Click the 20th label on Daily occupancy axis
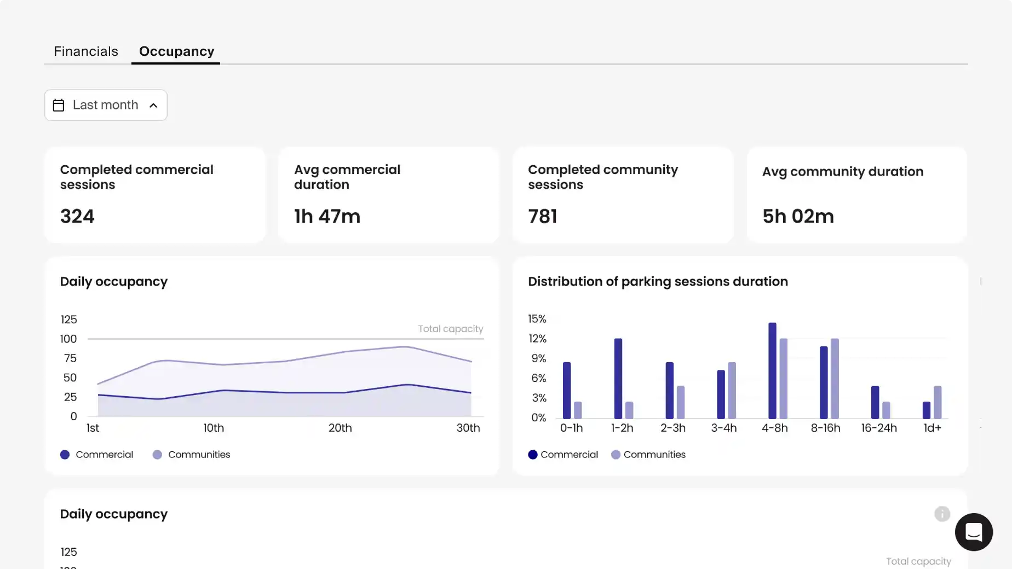This screenshot has height=569, width=1012. click(340, 428)
